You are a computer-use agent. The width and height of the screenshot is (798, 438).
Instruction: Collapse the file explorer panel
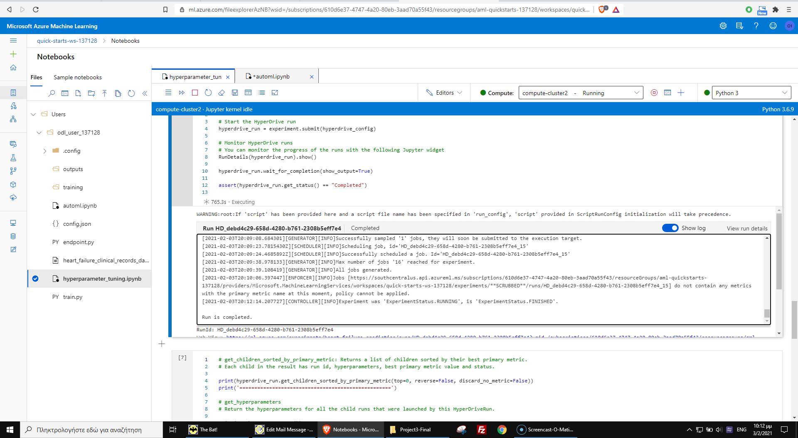coord(145,93)
